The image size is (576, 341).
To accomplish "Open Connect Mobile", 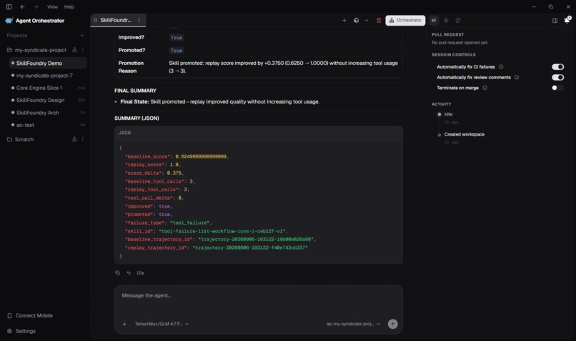I will pyautogui.click(x=30, y=316).
